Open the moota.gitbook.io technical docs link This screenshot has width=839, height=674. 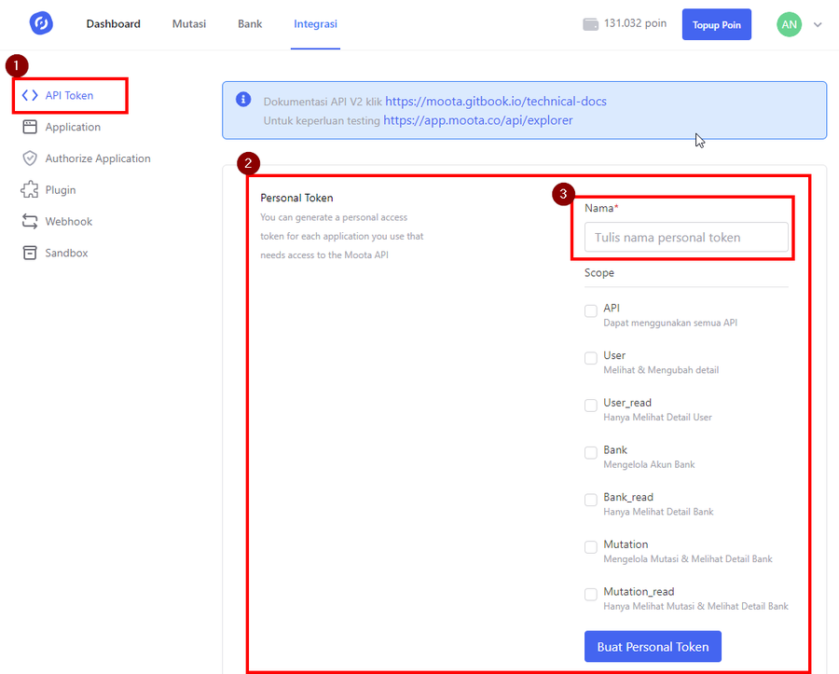click(x=496, y=101)
